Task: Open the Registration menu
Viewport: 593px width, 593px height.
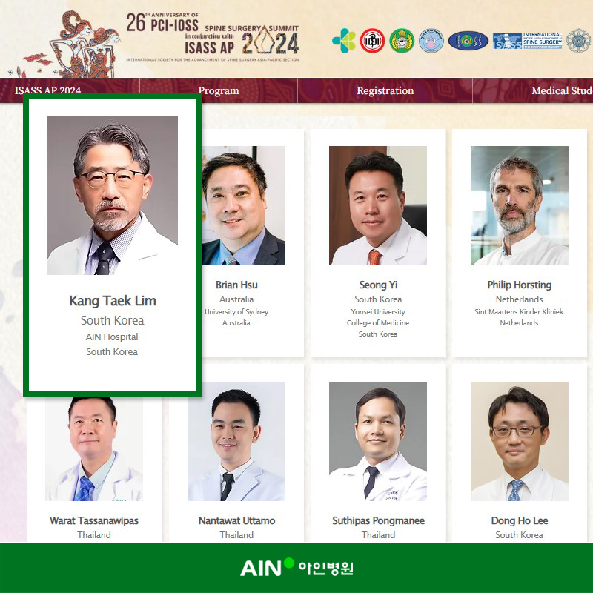Action: [x=385, y=90]
